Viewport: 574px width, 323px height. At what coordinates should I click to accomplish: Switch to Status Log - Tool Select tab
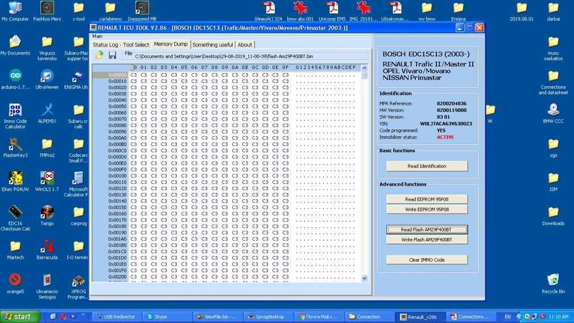(x=121, y=45)
